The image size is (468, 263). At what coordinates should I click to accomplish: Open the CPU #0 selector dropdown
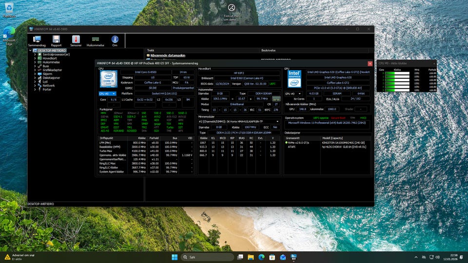107,94
